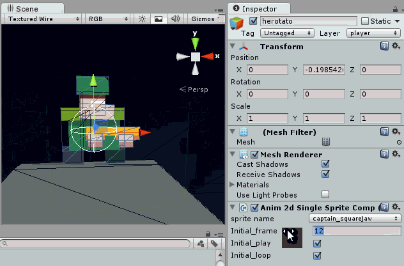Image resolution: width=404 pixels, height=266 pixels.
Task: Click the herotato name field
Action: click(x=309, y=21)
